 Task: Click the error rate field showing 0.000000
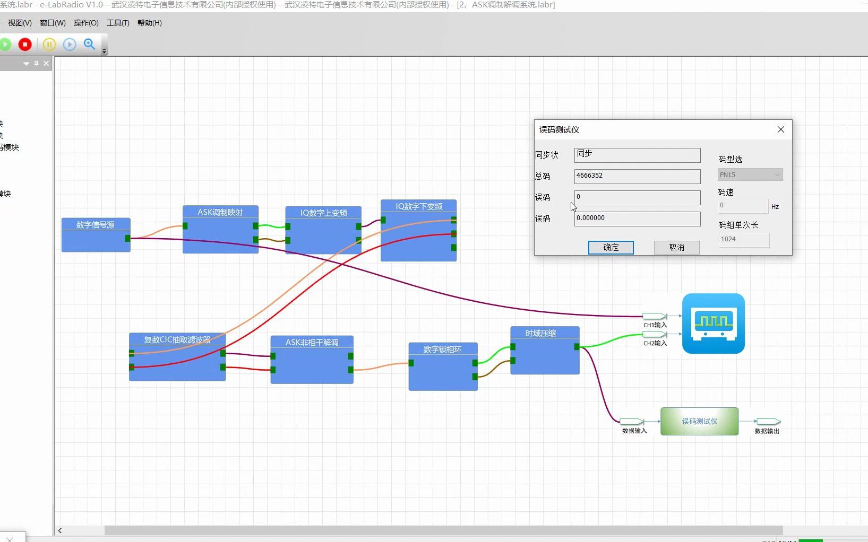[637, 218]
